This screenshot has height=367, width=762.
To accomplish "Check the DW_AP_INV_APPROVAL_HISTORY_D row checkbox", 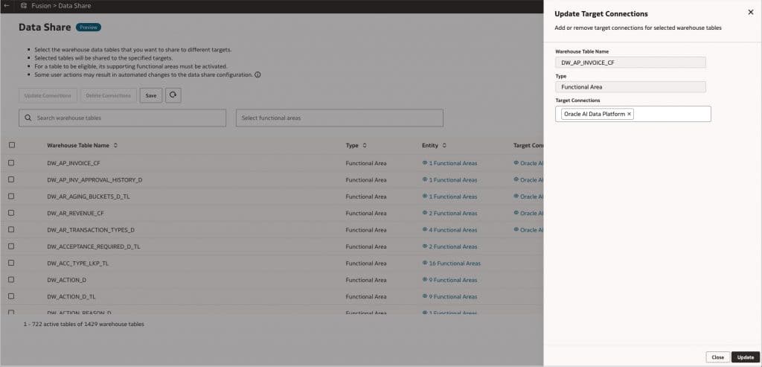I will [x=11, y=179].
